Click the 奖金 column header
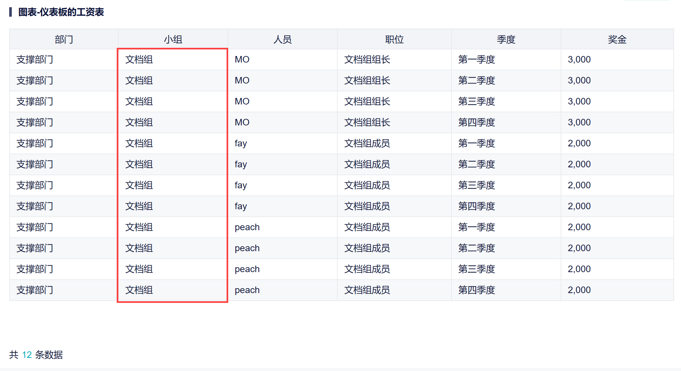681x371 pixels. pyautogui.click(x=617, y=39)
